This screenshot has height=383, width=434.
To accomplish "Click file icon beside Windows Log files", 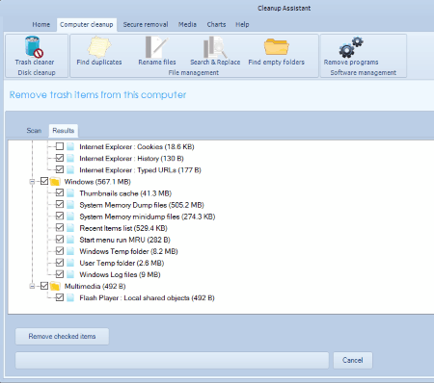I will [x=70, y=274].
